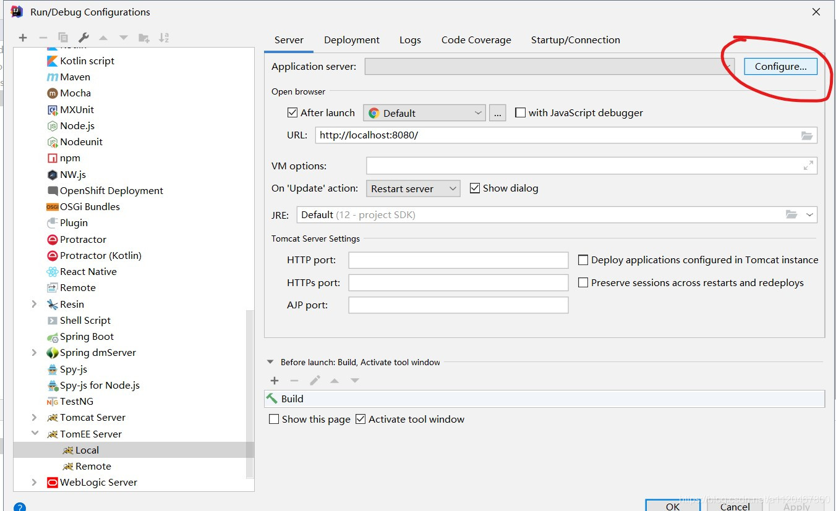Select Maven configuration type
The width and height of the screenshot is (836, 511).
pos(75,77)
